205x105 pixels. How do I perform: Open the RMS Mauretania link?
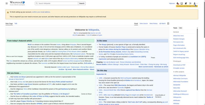click(120, 85)
